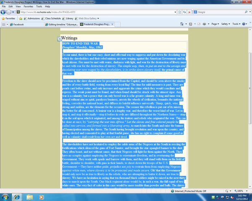The height and width of the screenshot is (201, 252).
Task: Expand the Web Slice Gallery dropdown
Action: pyautogui.click(x=98, y=18)
